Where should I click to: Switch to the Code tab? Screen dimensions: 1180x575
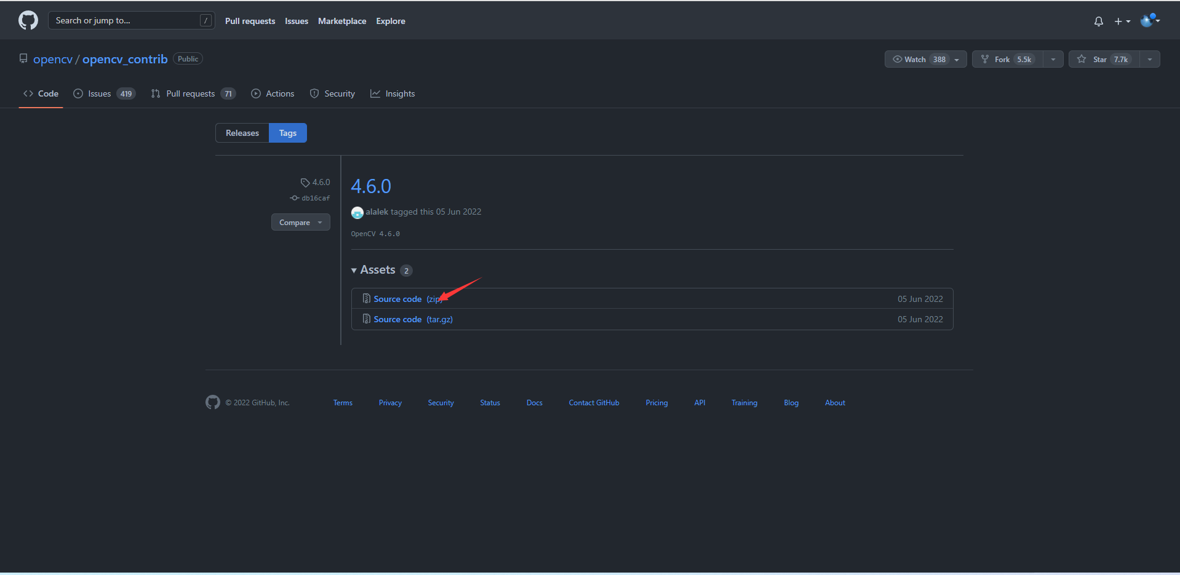41,93
